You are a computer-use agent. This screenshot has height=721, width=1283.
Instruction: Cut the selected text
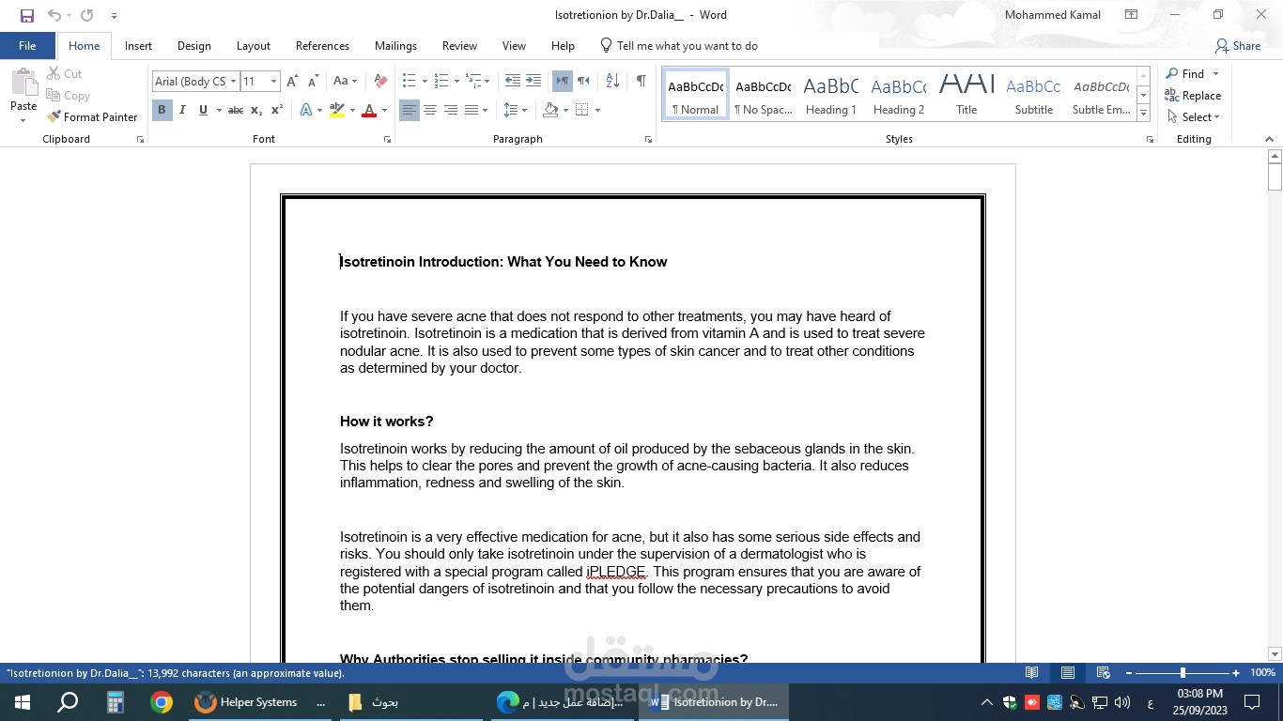pyautogui.click(x=64, y=73)
